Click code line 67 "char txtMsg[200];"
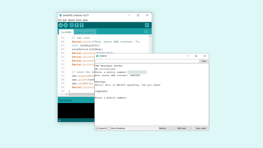263x148 pixels. [x=86, y=45]
